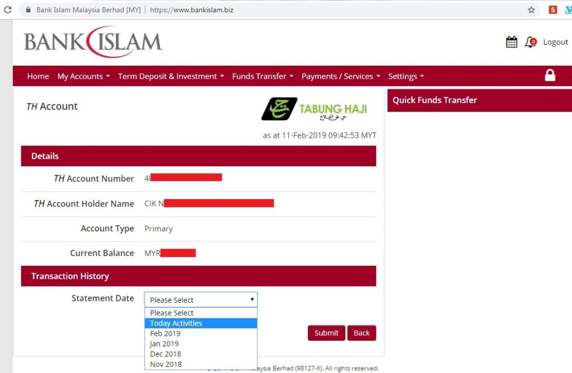Open Term Deposit & Investment menu
Image resolution: width=572 pixels, height=373 pixels.
(x=171, y=76)
